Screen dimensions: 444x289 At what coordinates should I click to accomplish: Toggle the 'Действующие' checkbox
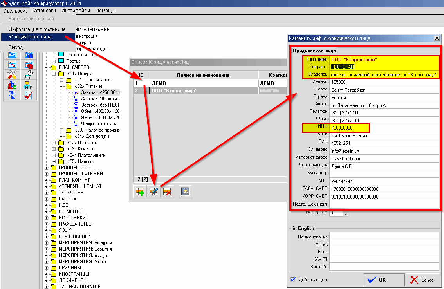293,280
